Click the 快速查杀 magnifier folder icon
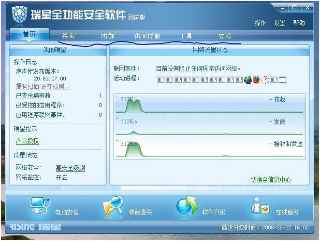 click(113, 206)
